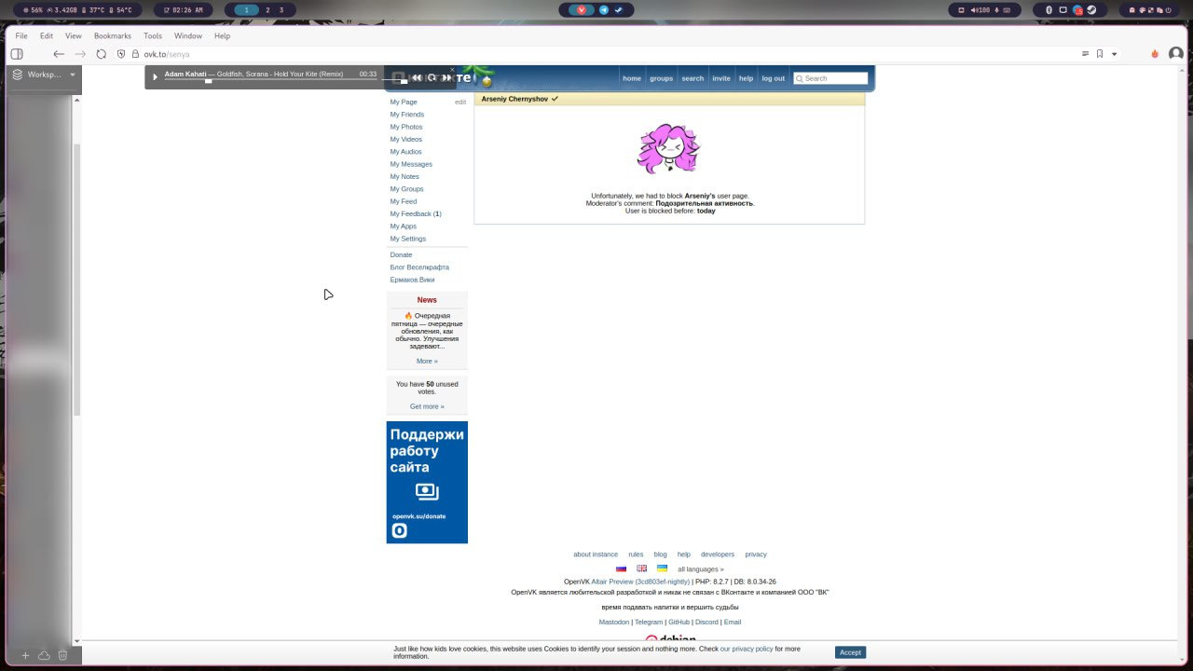Switch to workspace 3 in the top bar

pos(281,10)
